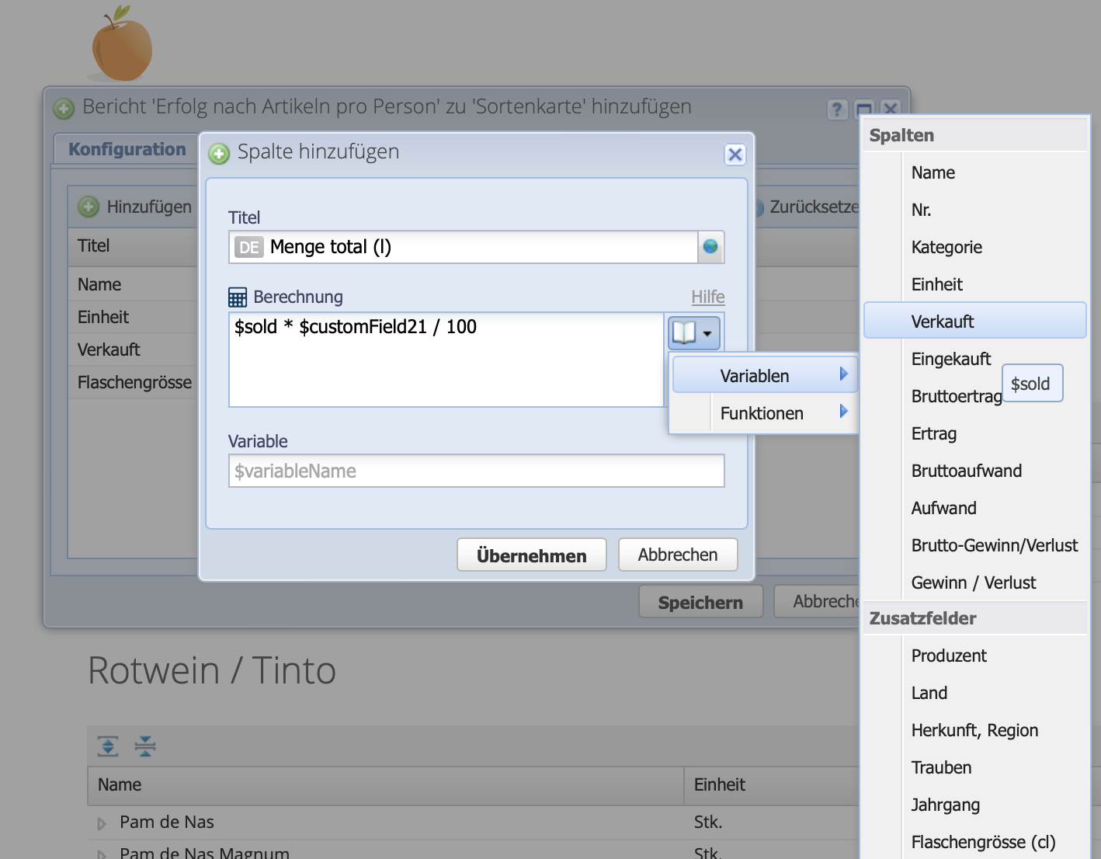Click the DE language badge in Titel field
Viewport: 1101px width, 859px height.
tap(248, 247)
